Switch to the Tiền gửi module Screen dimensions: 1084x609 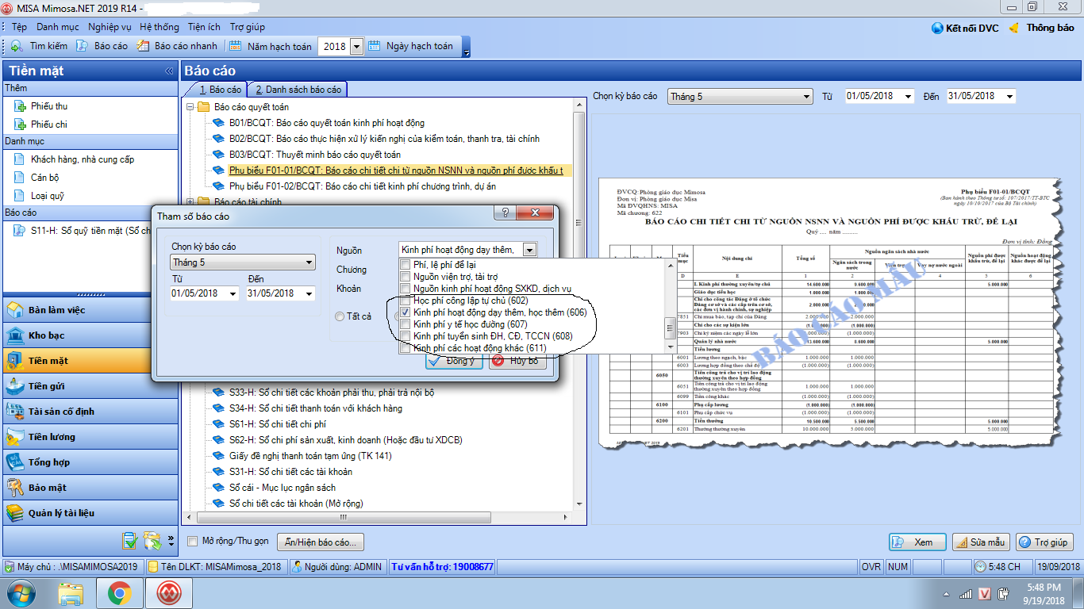pos(90,386)
